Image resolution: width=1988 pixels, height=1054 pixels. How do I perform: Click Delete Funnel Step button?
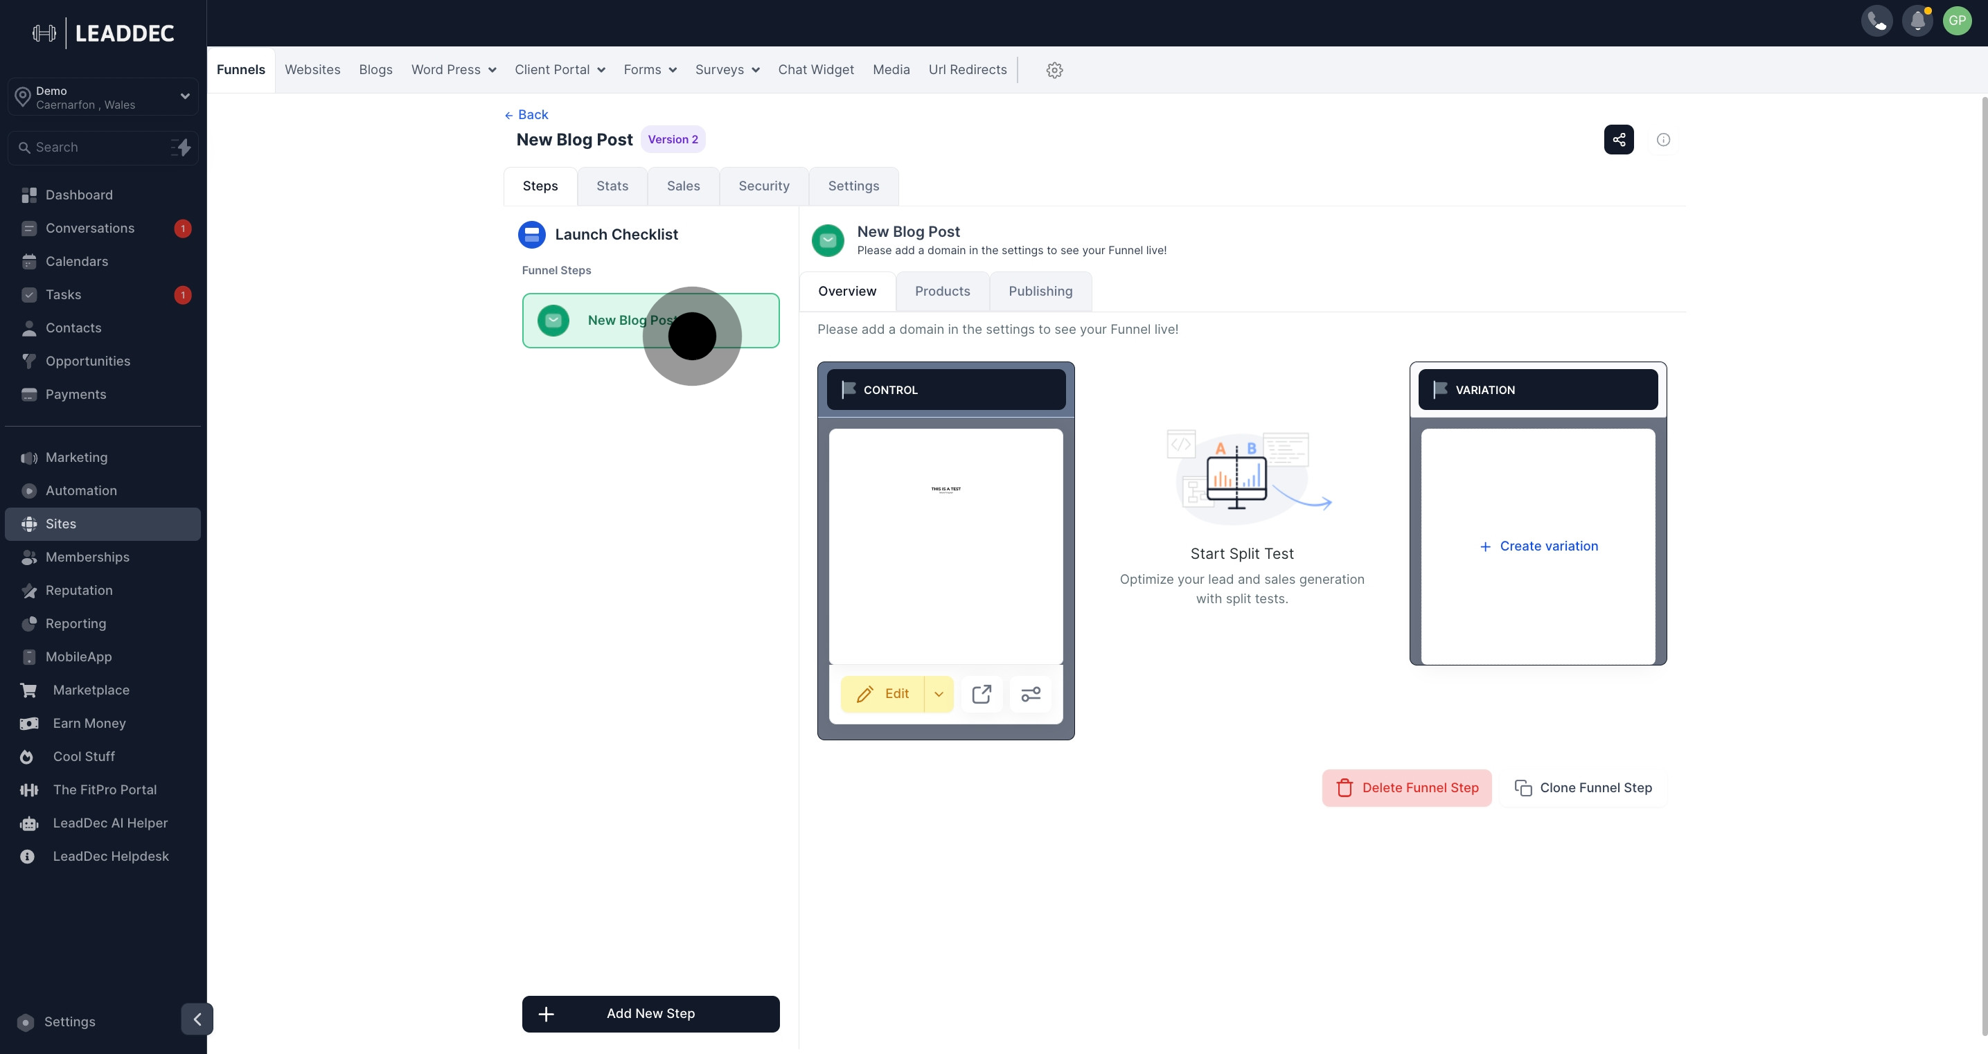pos(1406,788)
